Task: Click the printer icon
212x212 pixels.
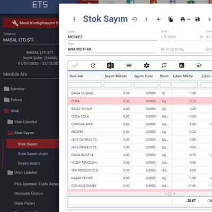Action: click(x=183, y=19)
